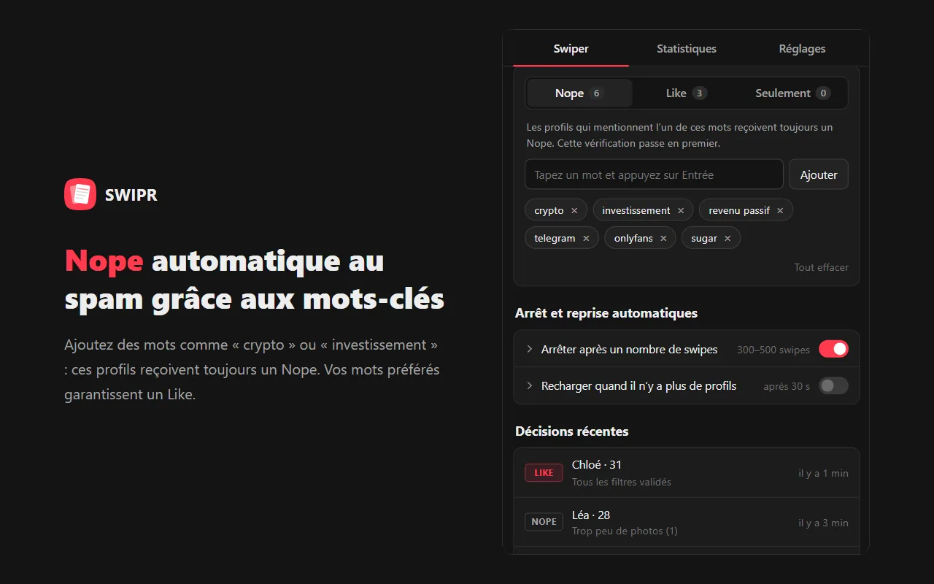The image size is (934, 584).
Task: Disable Arrêter après un nombre de swipes
Action: [x=833, y=349]
